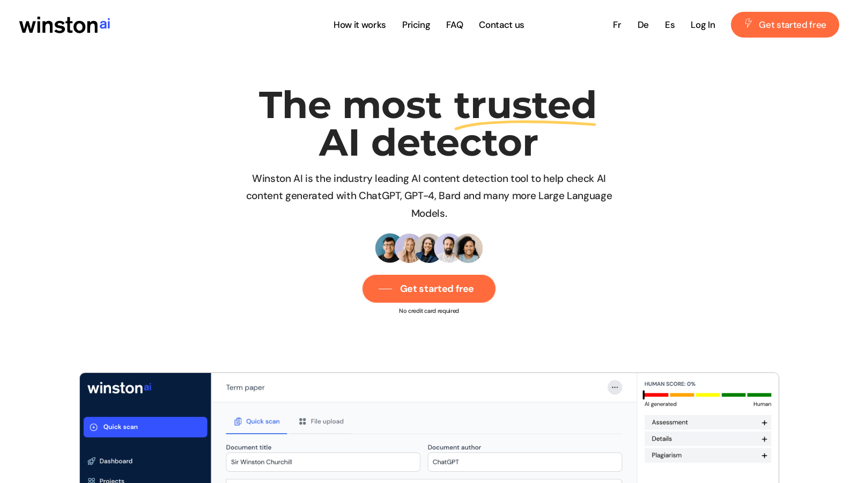Screen dimensions: 858x483
Task: Click the header Get started free button
Action: (x=785, y=25)
